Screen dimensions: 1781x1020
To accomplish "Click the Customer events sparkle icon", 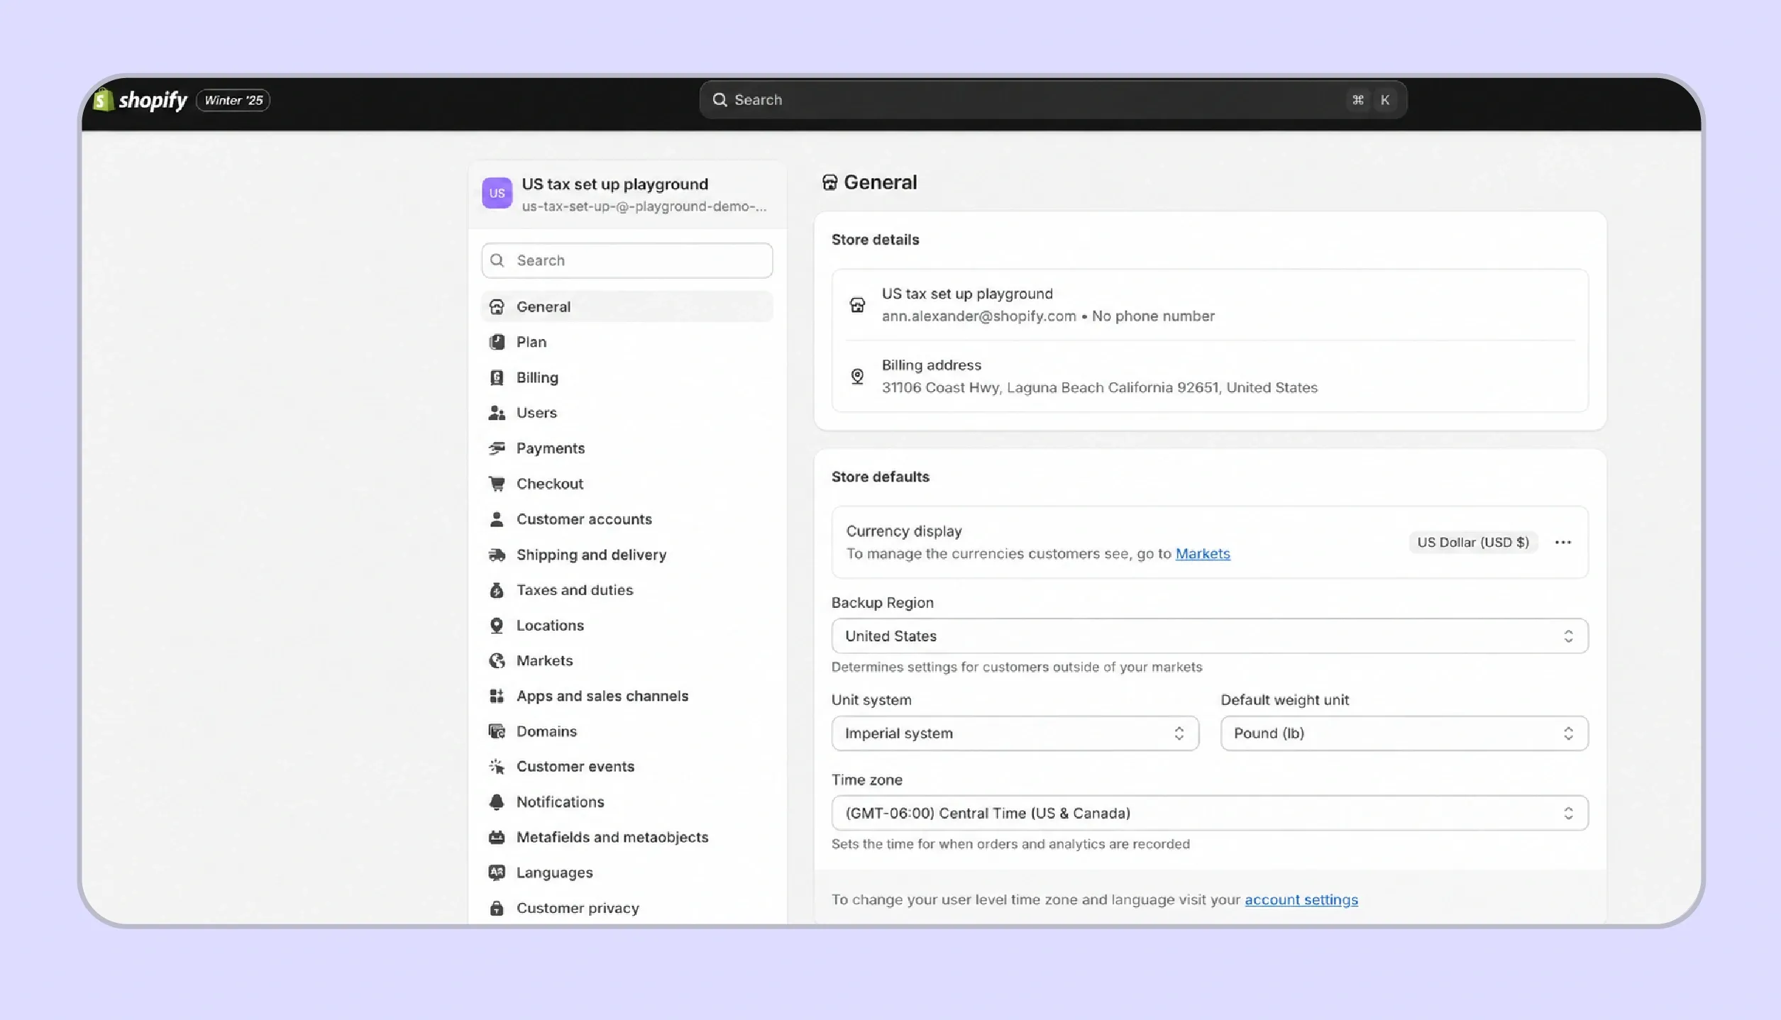I will (x=497, y=767).
